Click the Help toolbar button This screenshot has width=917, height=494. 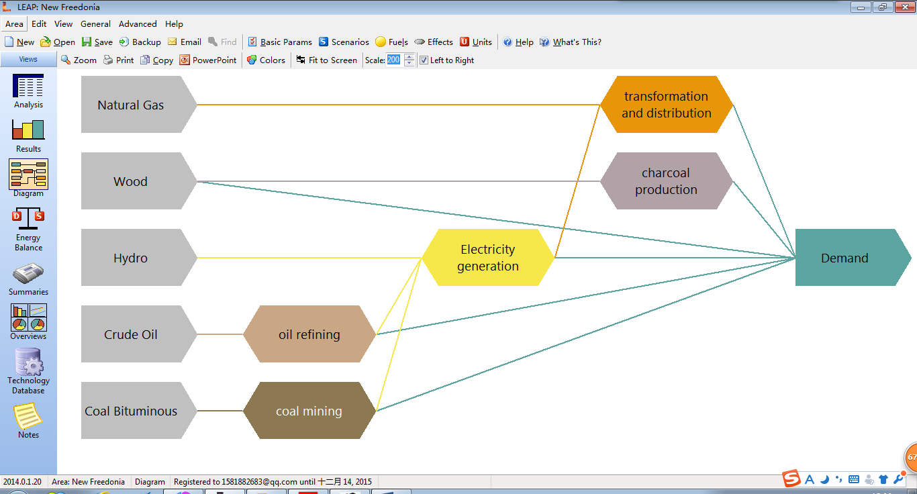(518, 42)
